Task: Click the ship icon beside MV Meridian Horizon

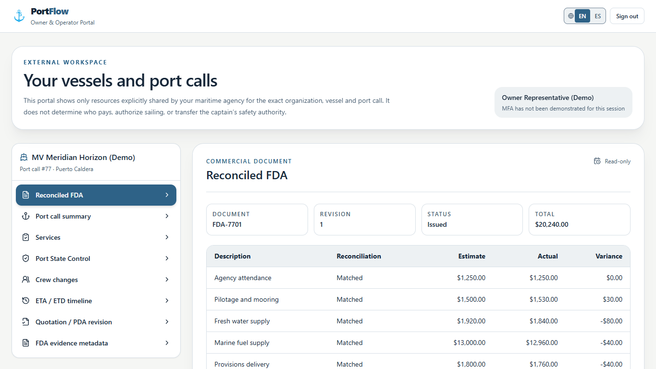Action: coord(24,158)
